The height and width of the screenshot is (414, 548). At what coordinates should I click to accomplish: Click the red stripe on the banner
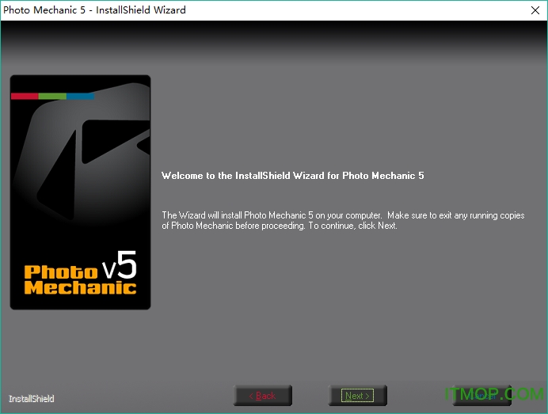point(25,97)
